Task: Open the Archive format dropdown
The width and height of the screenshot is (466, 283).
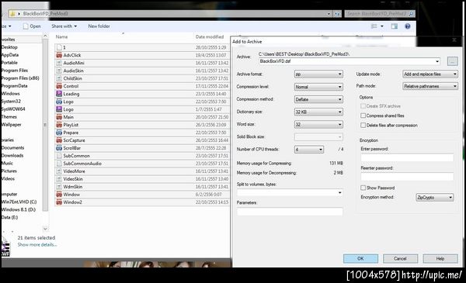Action: pyautogui.click(x=318, y=74)
